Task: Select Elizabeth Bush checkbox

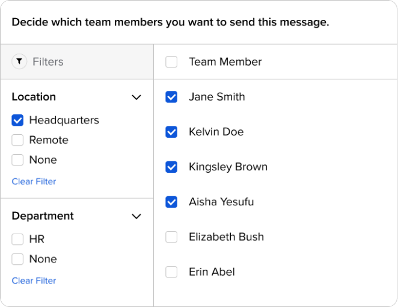Action: pos(171,237)
